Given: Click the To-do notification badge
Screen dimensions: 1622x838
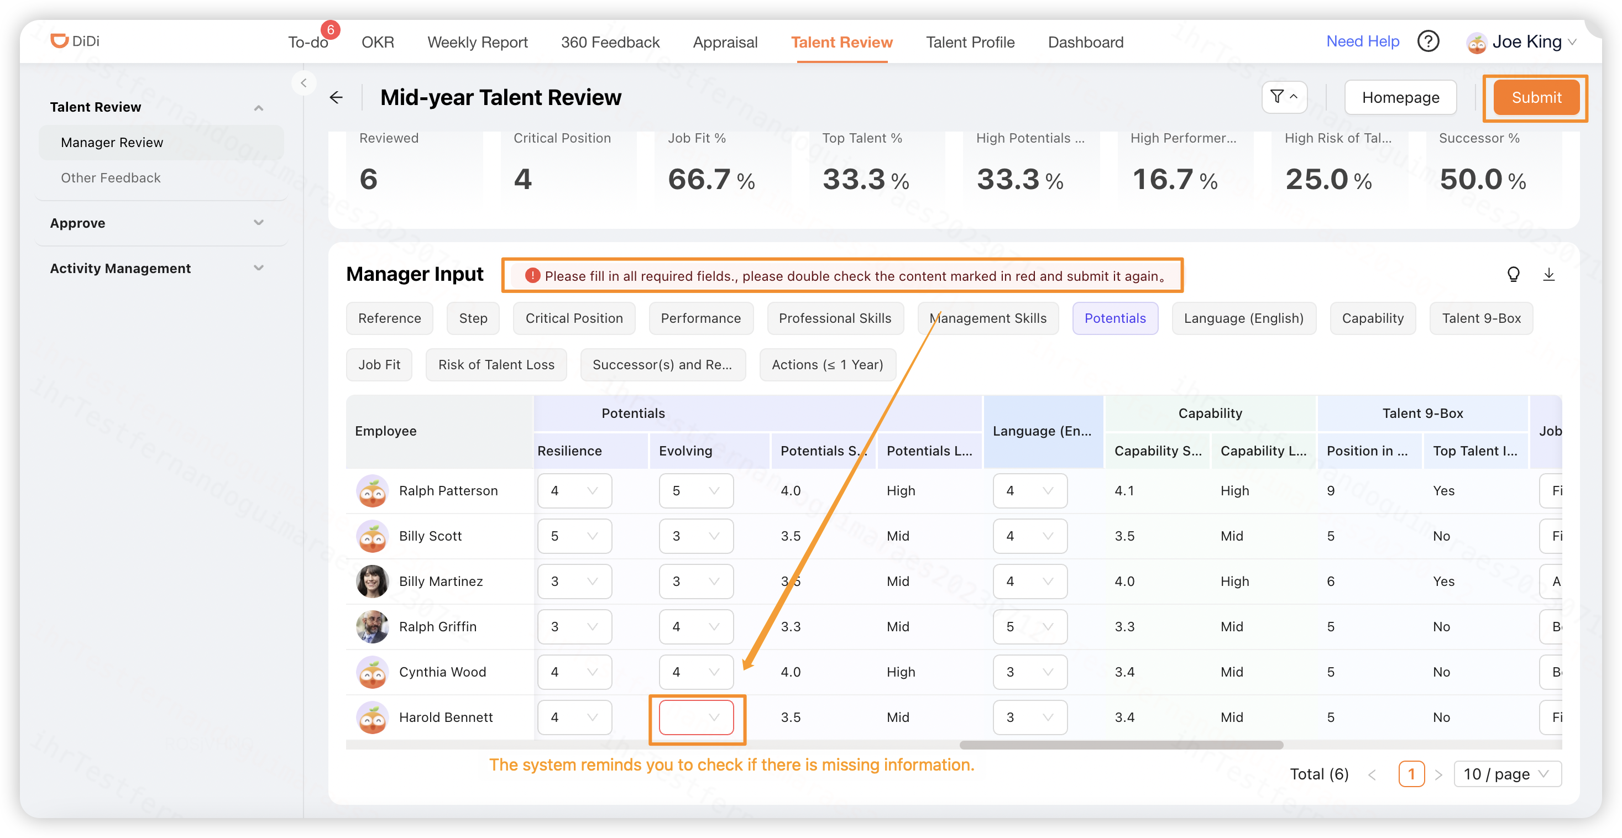Looking at the screenshot, I should (x=330, y=30).
